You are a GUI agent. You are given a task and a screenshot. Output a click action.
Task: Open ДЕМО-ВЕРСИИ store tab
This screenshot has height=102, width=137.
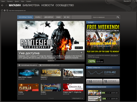[x=49, y=17]
